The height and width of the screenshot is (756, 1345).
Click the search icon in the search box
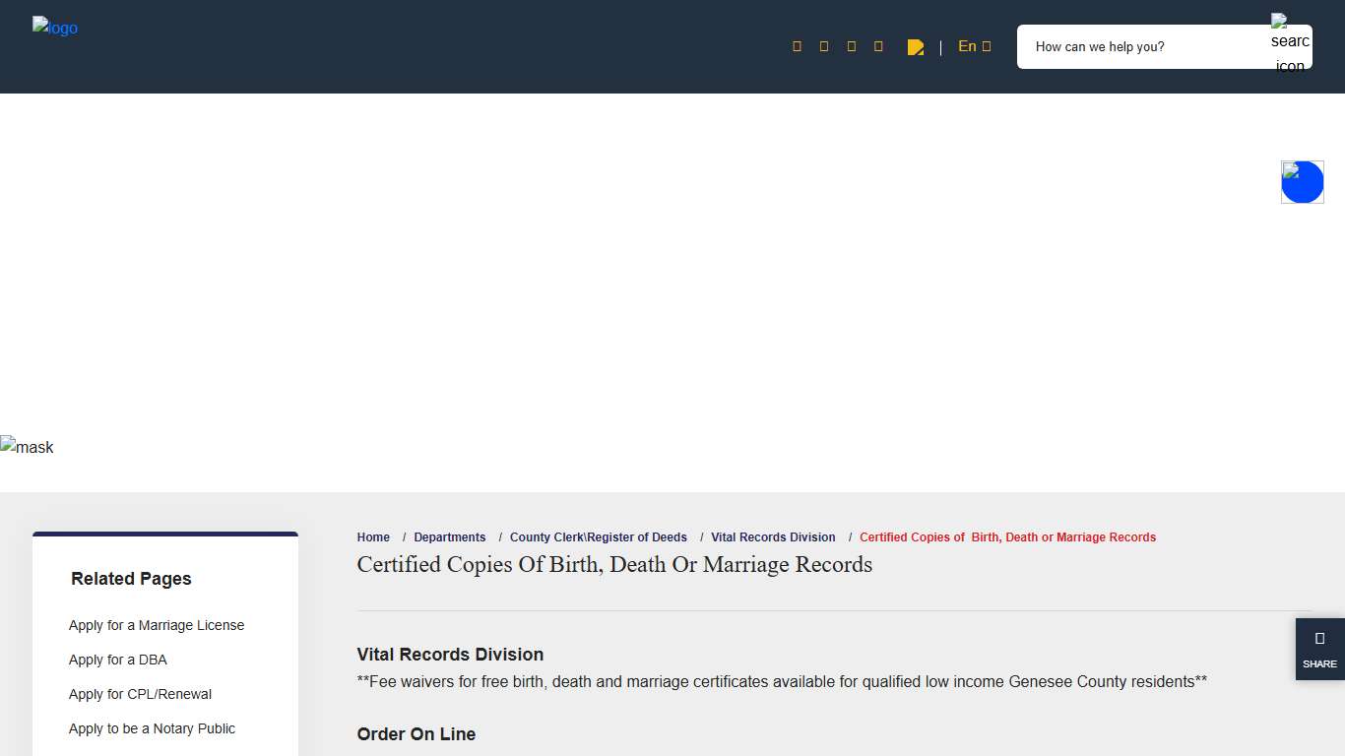[1290, 45]
